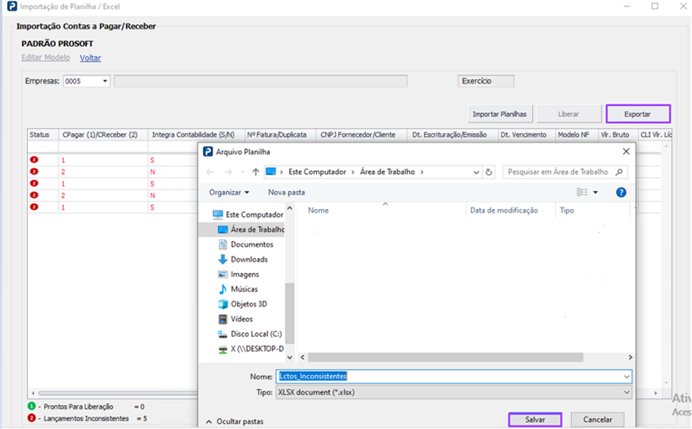
Task: Click the up-folder arrow icon
Action: (x=255, y=172)
